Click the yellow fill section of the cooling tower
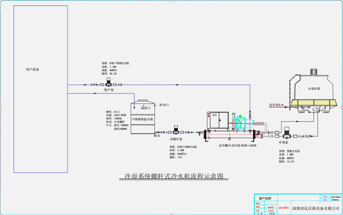Screen dimensions: 343x215 [x=314, y=102]
